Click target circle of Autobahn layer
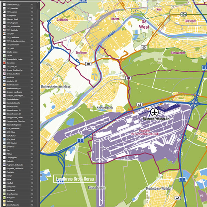This screenshot has height=207, width=207. pos(32,77)
